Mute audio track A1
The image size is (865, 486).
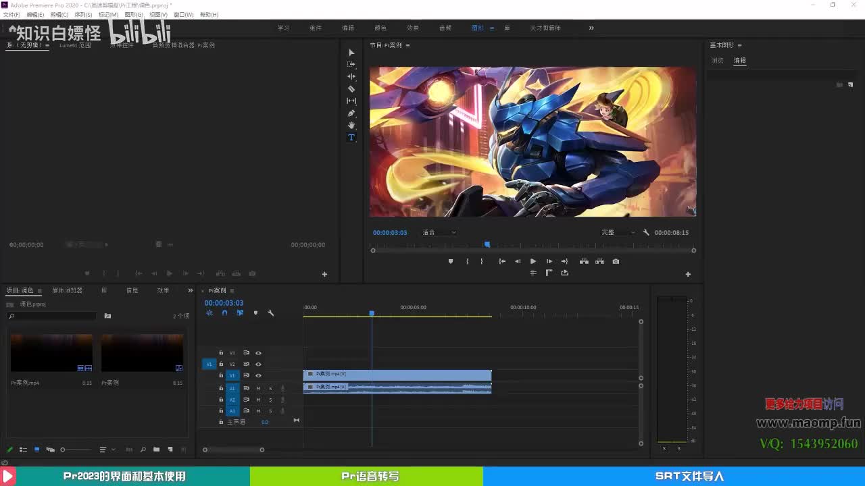(x=258, y=388)
